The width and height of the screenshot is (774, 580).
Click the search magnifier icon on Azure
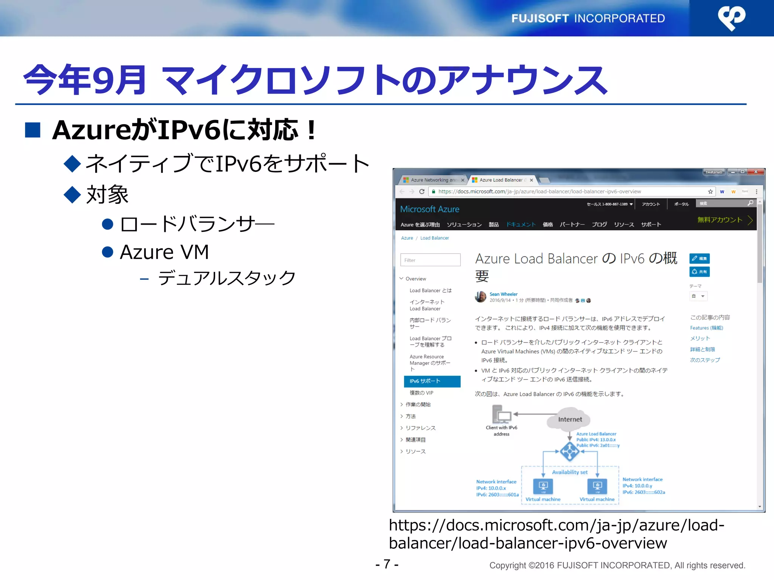pyautogui.click(x=750, y=203)
